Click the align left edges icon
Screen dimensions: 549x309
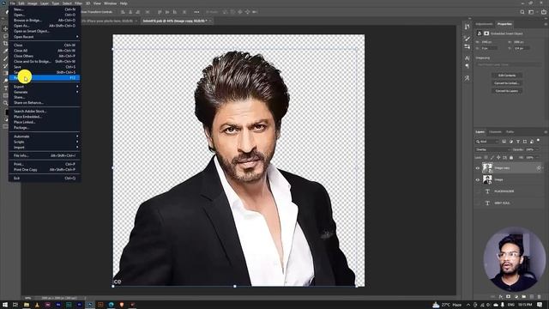[123, 12]
